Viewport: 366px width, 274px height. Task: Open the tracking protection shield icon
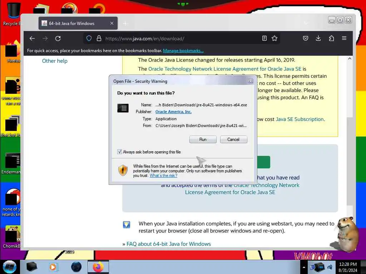[89, 39]
